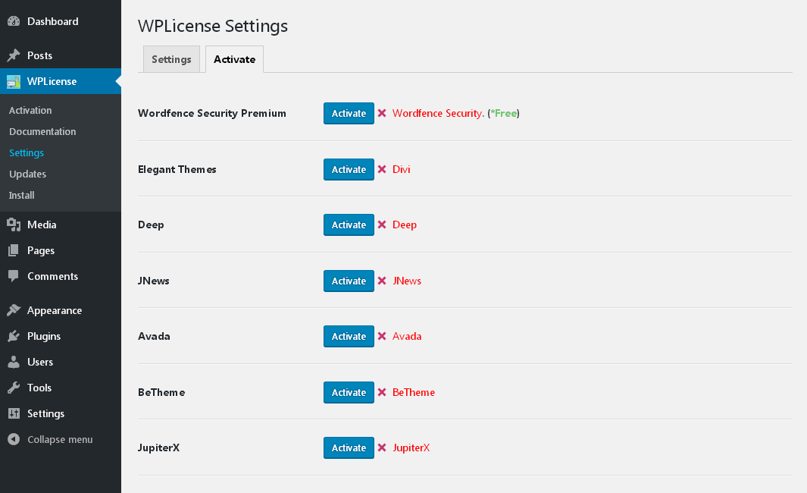
Task: Click the red Avada status text
Action: [407, 337]
